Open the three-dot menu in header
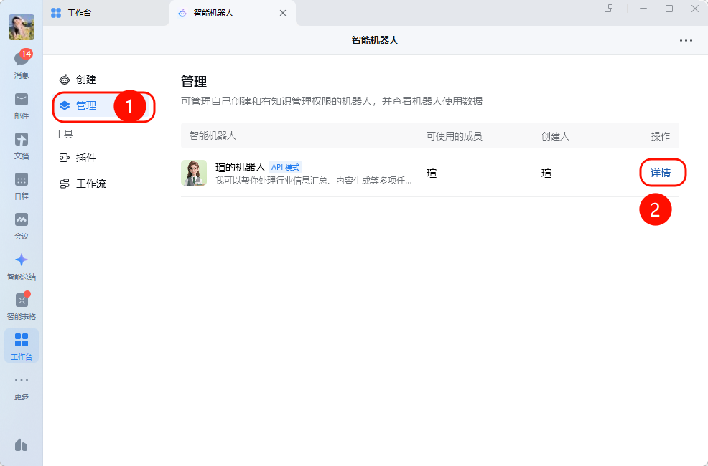The width and height of the screenshot is (708, 466). pos(686,41)
